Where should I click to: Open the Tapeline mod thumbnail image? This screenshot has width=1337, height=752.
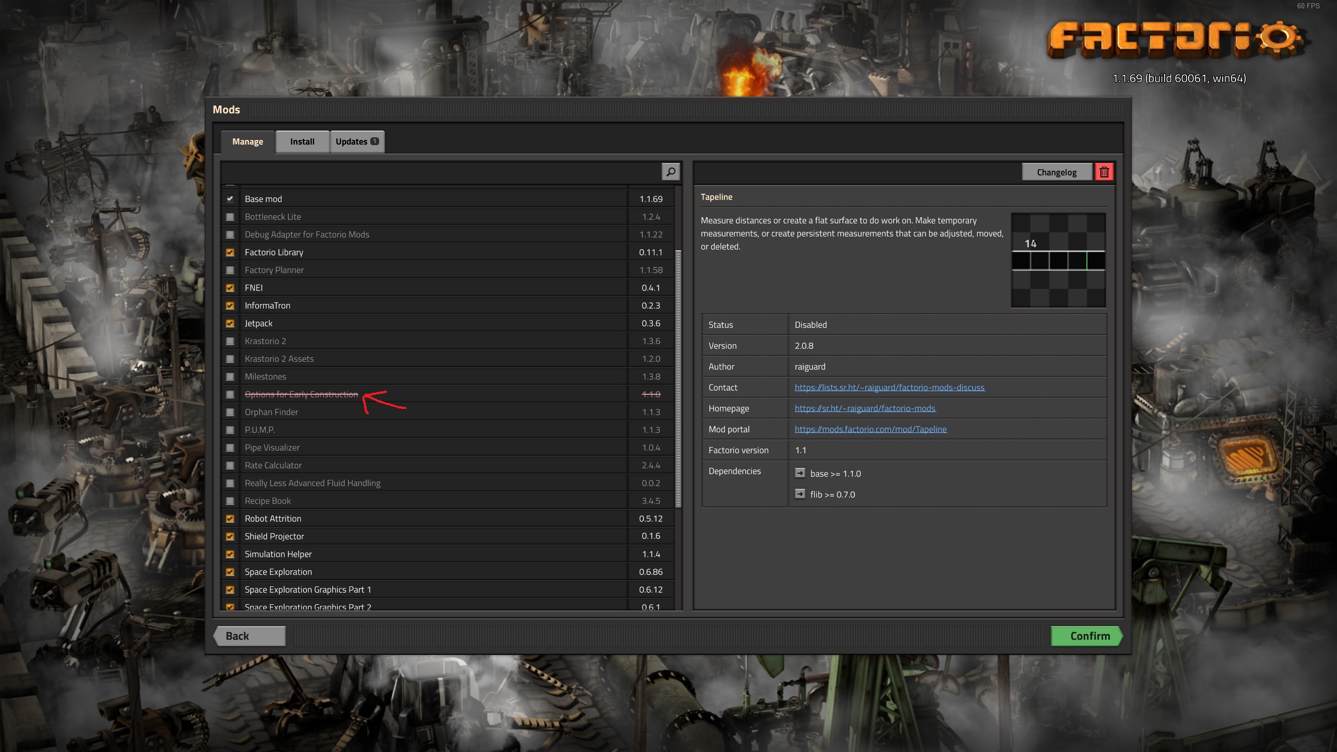pos(1058,260)
